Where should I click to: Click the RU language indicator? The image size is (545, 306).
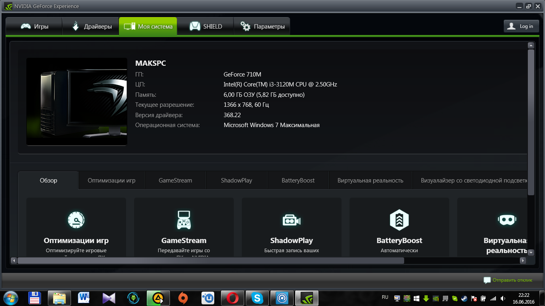[x=385, y=297]
